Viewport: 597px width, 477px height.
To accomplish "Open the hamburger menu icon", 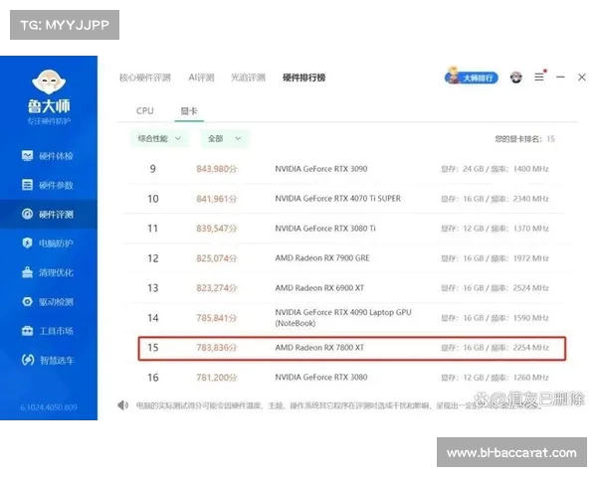I will coord(539,78).
